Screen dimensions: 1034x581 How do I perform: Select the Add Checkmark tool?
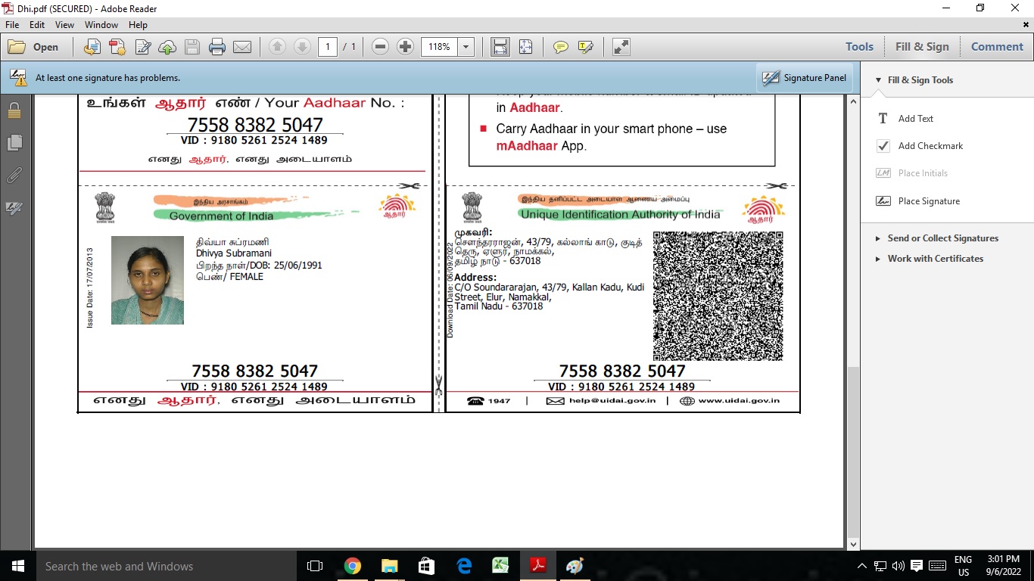pyautogui.click(x=930, y=146)
